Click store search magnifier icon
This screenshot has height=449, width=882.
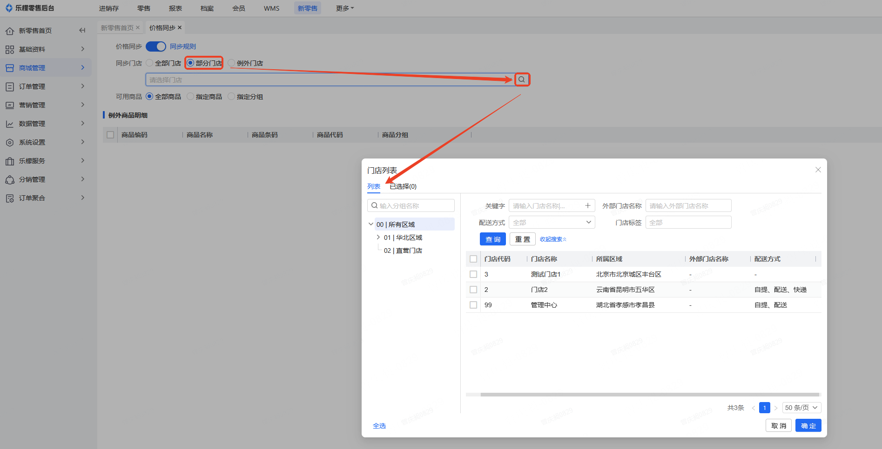[522, 79]
